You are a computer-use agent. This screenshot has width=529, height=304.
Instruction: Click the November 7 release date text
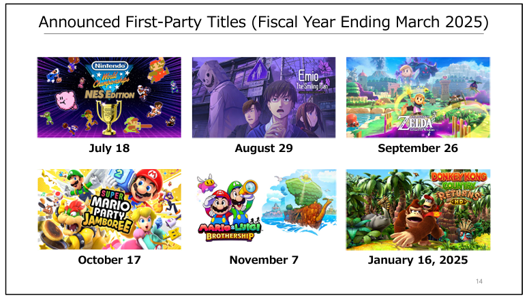tap(264, 260)
